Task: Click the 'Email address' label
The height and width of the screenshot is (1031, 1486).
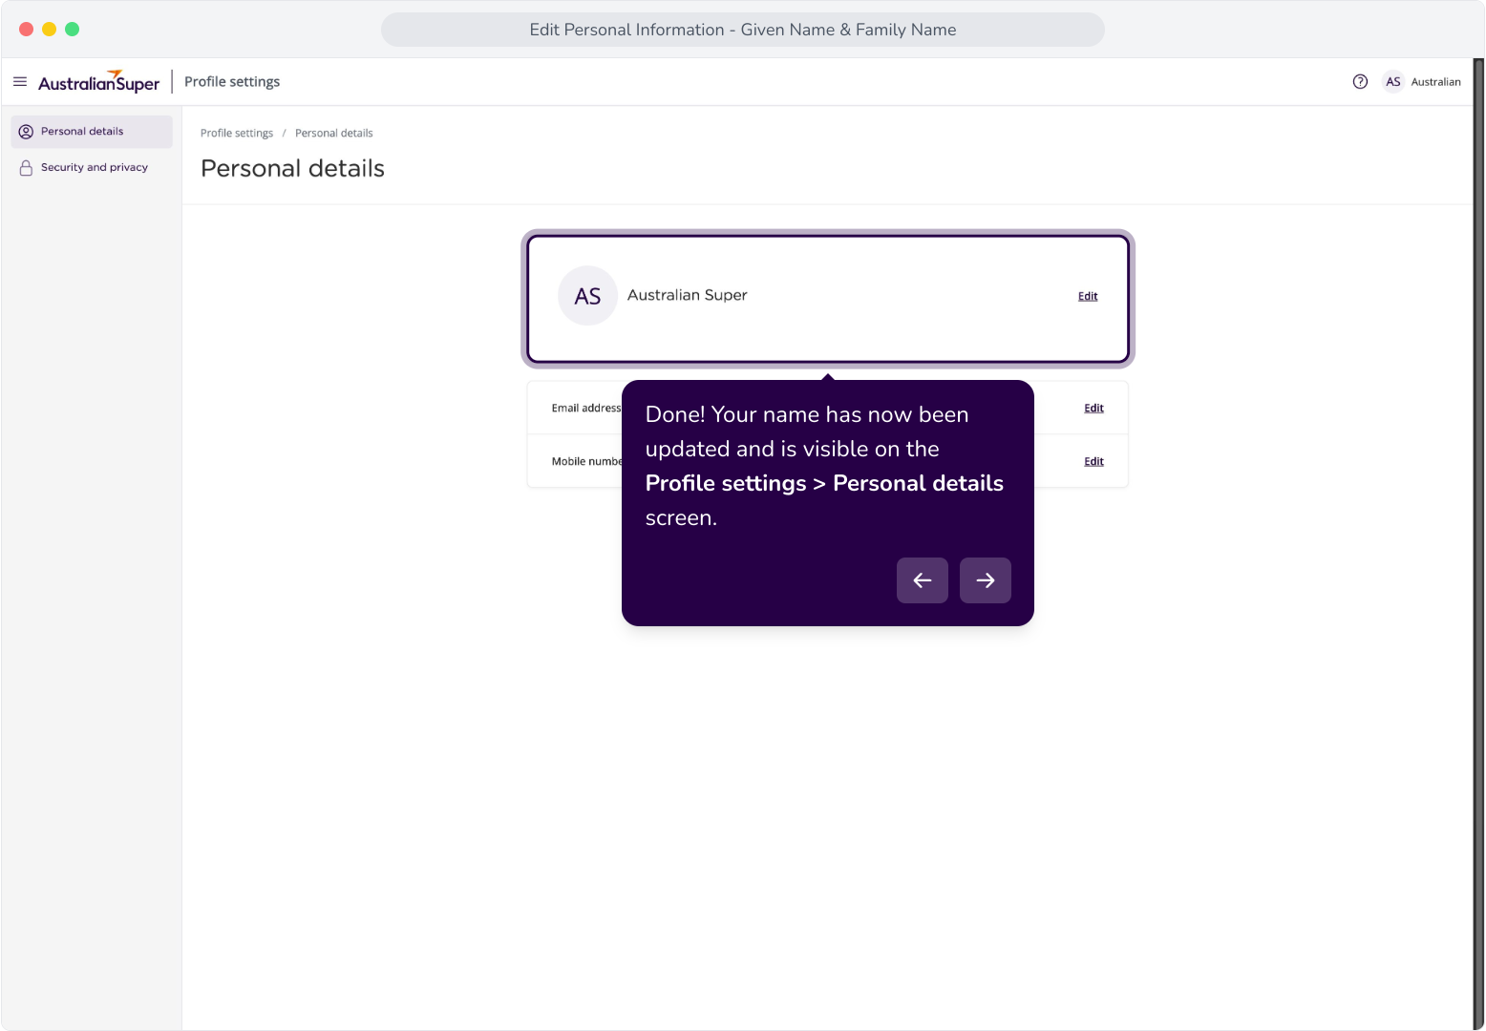Action: tap(586, 409)
